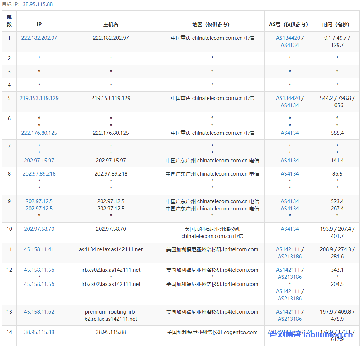362x348 pixels.
Task: Open IP link 222.176.80.125 on hop 6
Action: point(39,133)
